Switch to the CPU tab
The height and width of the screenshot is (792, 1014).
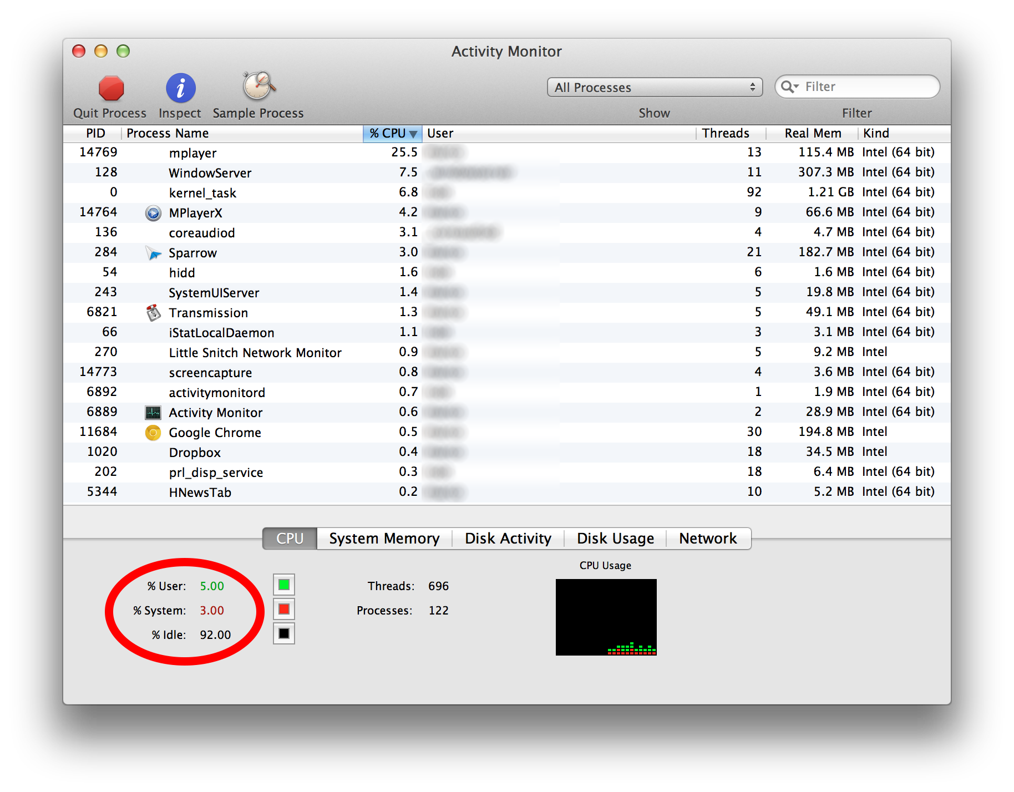(290, 539)
